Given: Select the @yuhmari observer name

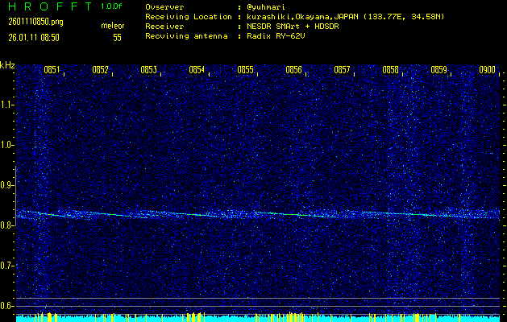Looking at the screenshot, I should [x=268, y=6].
